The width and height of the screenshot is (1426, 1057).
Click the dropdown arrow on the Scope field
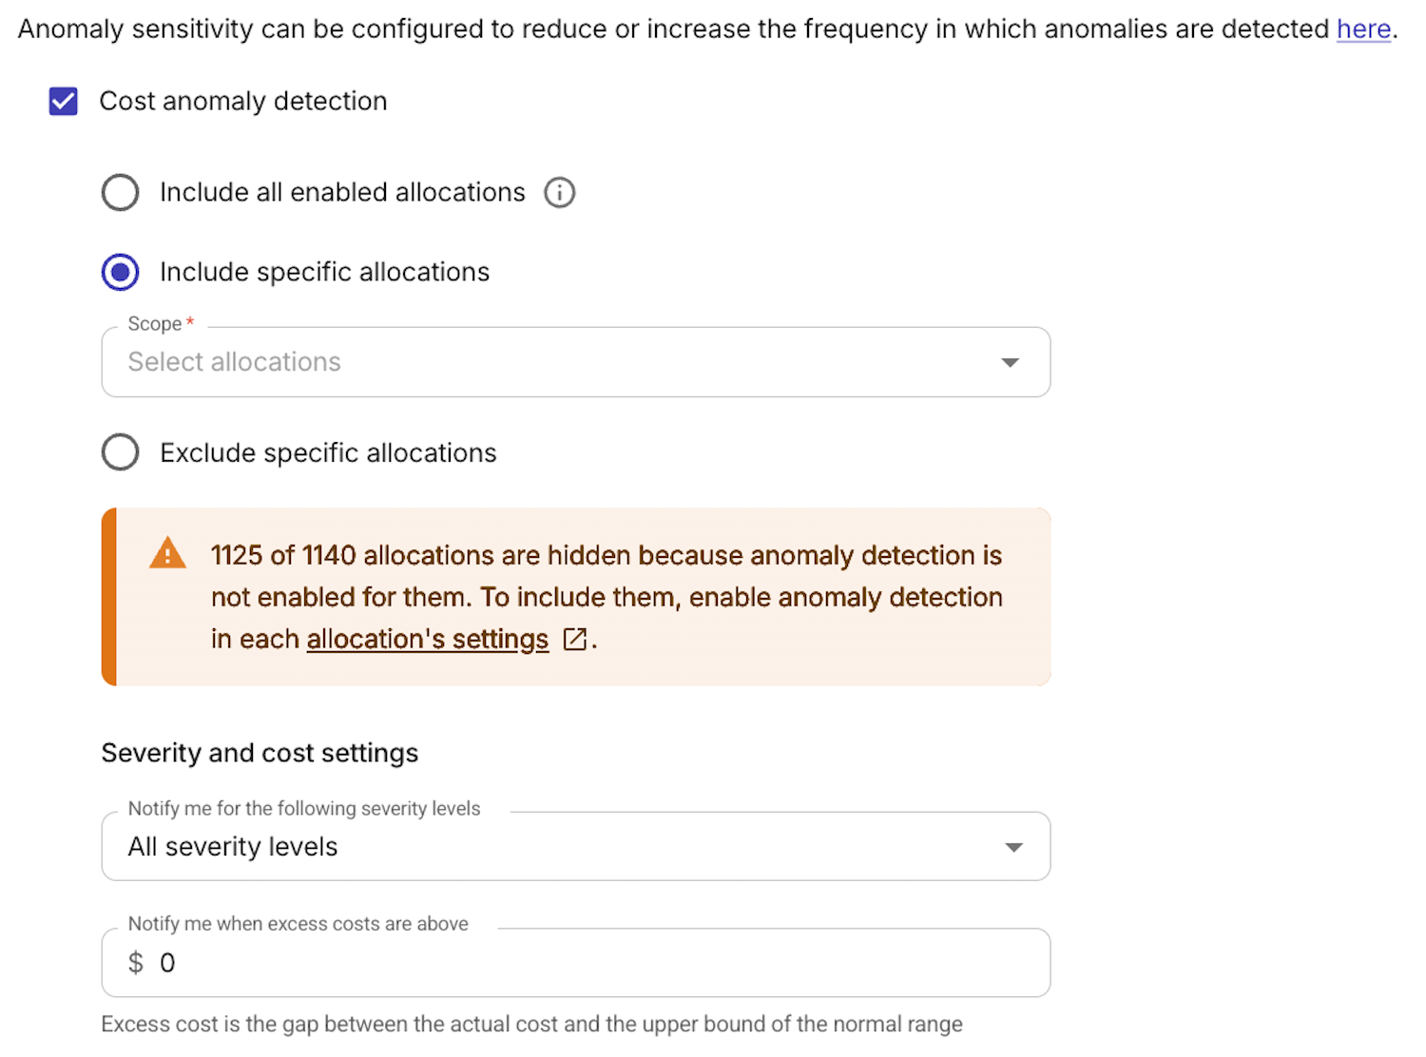[1011, 362]
